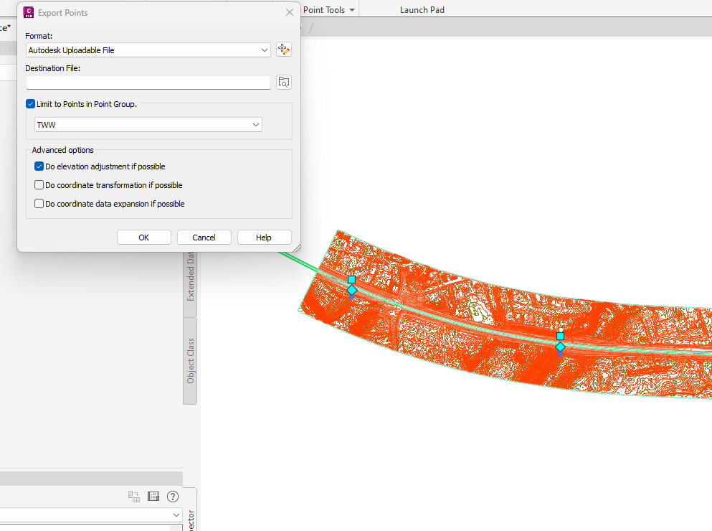Enable Do coordinate transformation if possible
712x531 pixels.
[x=39, y=184]
